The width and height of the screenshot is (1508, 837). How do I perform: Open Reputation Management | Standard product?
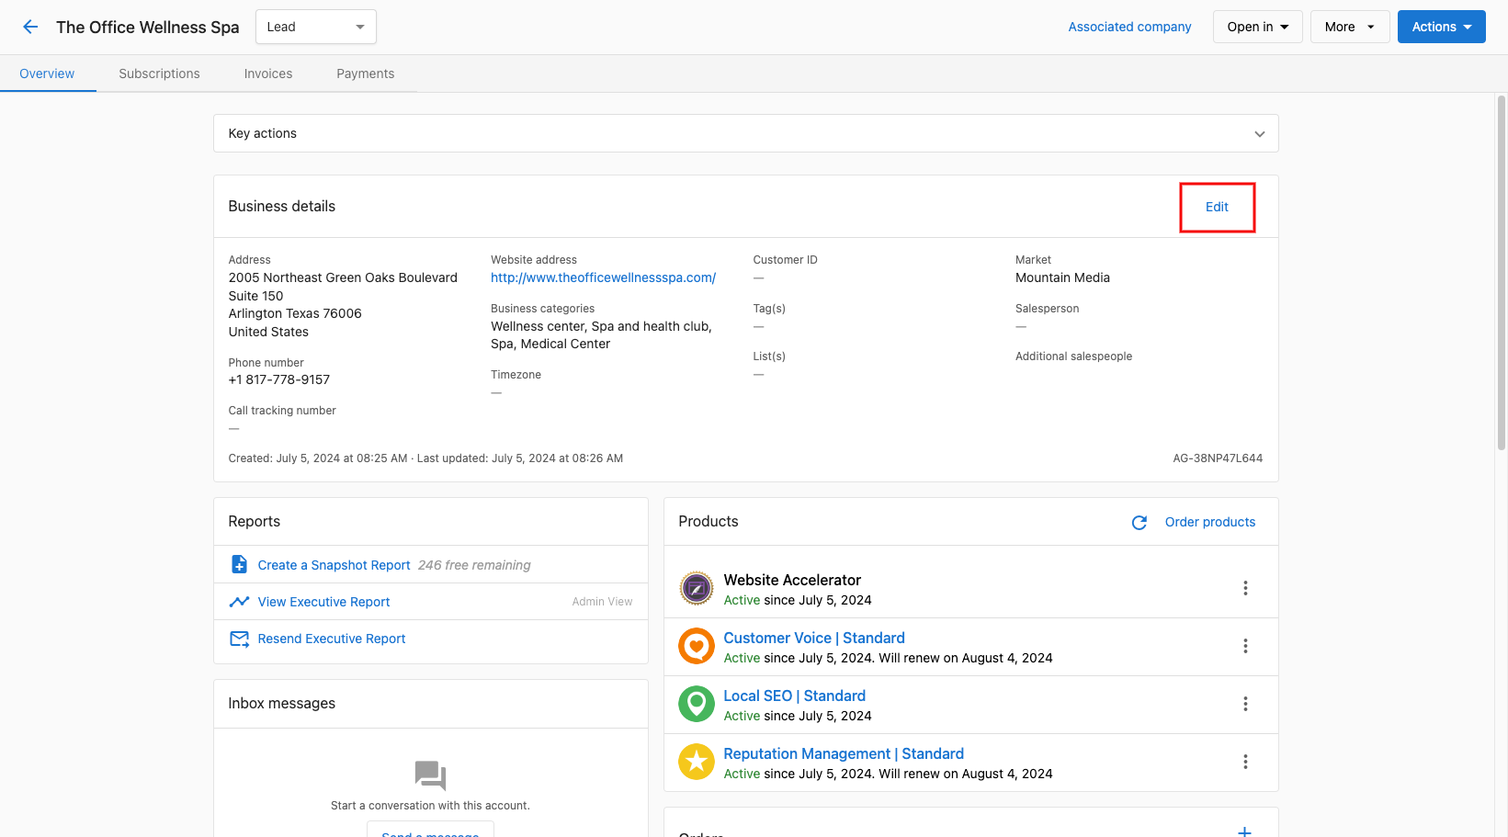(844, 753)
